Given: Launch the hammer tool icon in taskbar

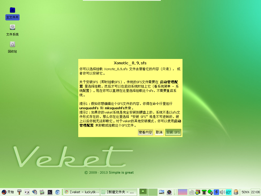Looking at the screenshot, I should click(x=19, y=192).
